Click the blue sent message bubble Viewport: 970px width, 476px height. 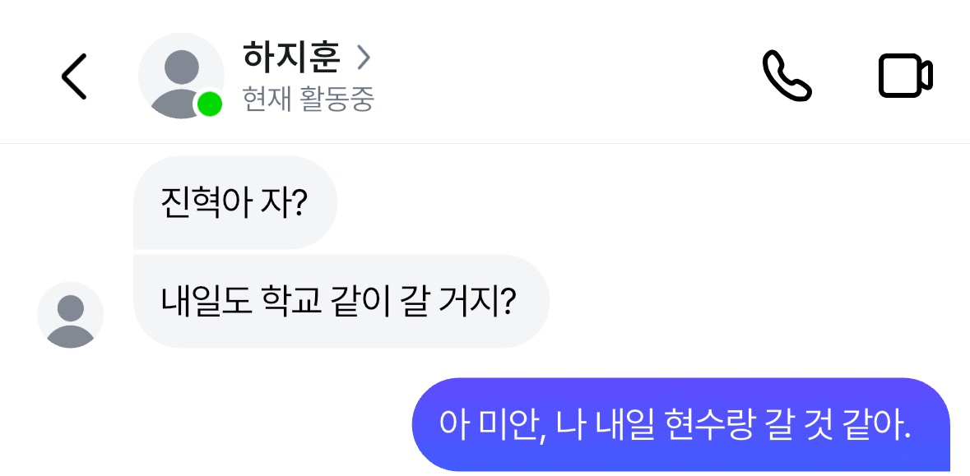pos(680,424)
